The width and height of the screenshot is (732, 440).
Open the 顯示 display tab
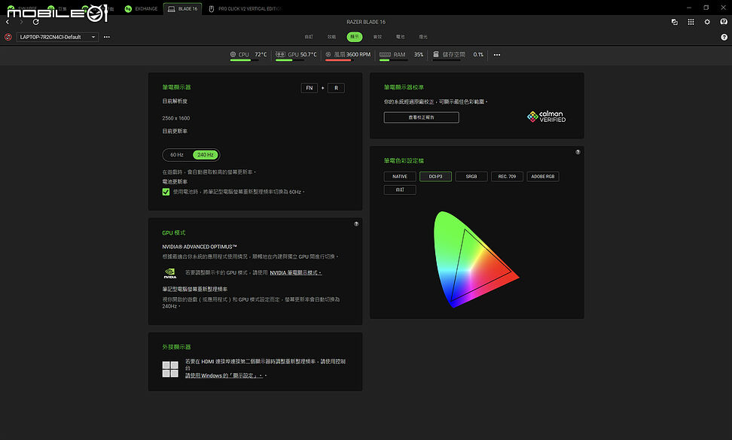(355, 37)
